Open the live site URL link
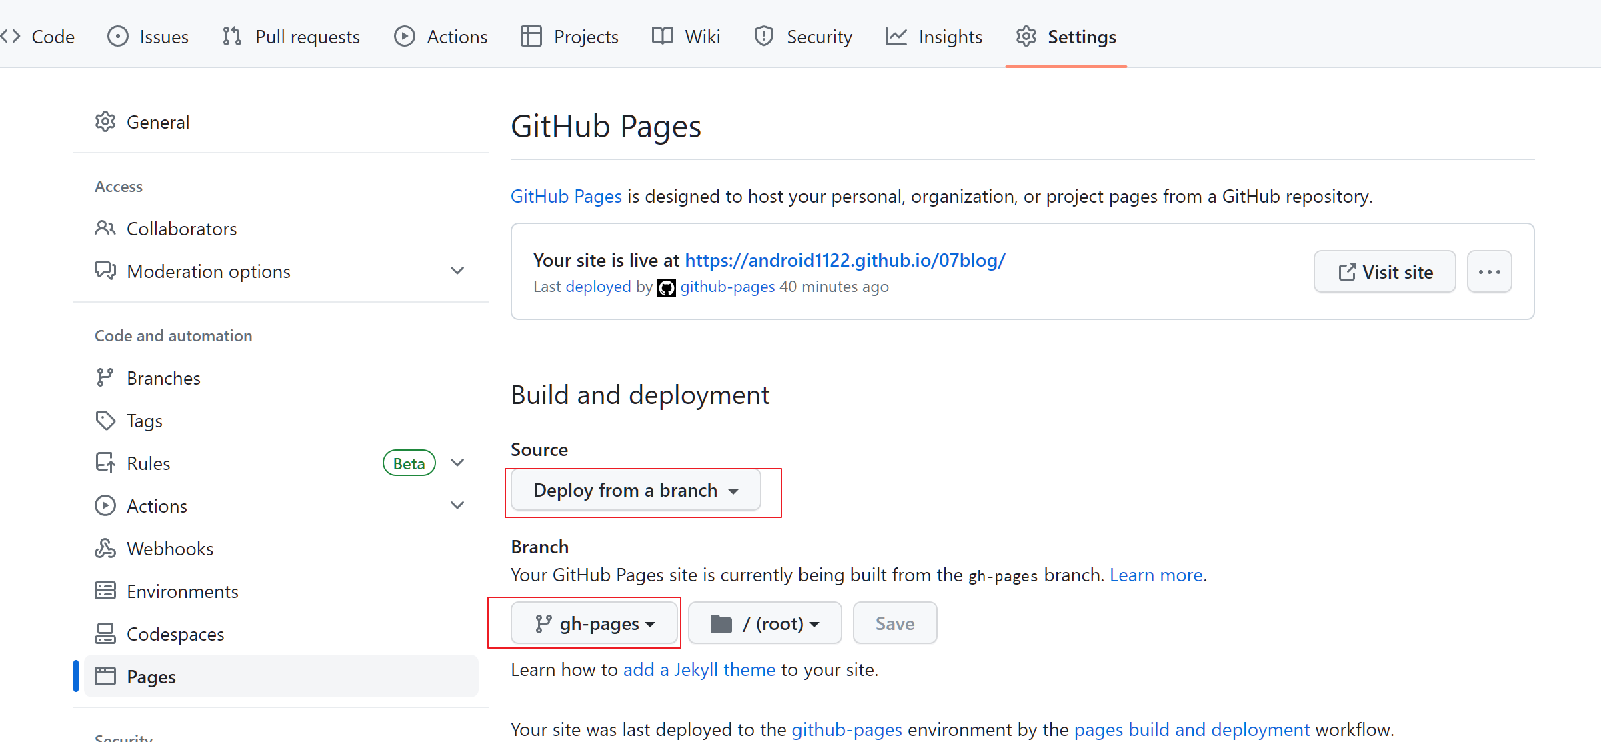1601x742 pixels. coord(845,260)
